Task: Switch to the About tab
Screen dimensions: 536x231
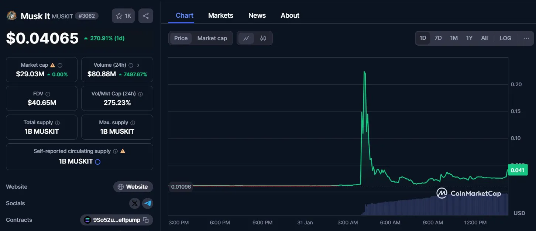Action: [290, 15]
